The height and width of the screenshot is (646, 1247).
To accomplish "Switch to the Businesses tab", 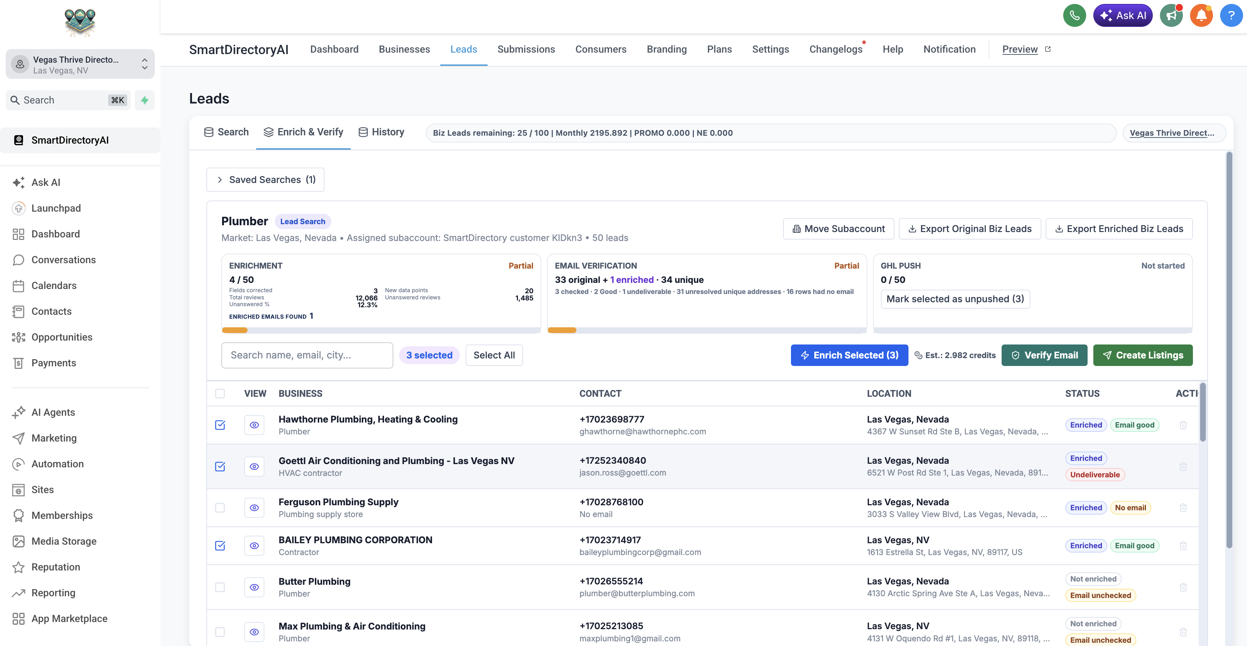I will tap(404, 49).
